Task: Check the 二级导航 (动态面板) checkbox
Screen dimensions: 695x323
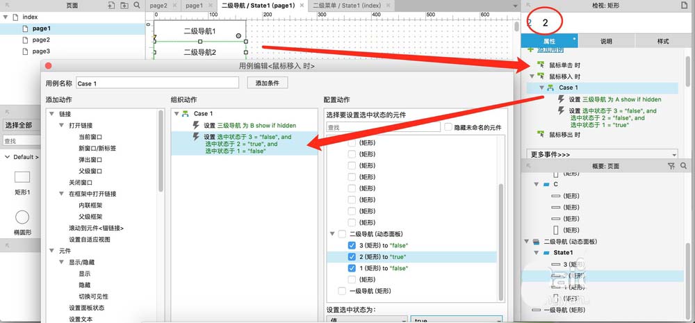Action: click(x=342, y=234)
